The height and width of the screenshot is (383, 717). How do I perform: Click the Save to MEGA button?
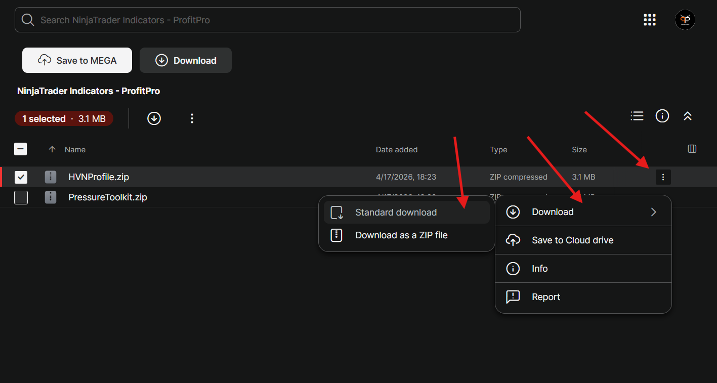pyautogui.click(x=77, y=60)
